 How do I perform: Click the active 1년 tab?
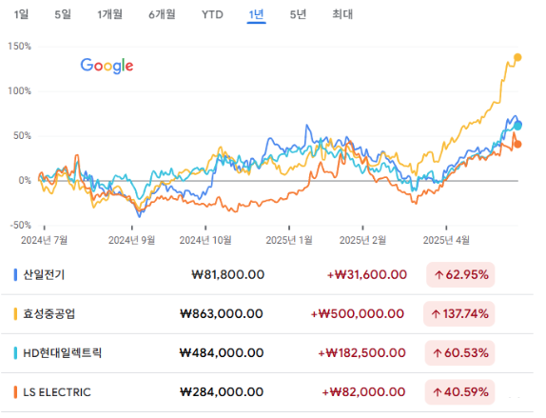256,14
